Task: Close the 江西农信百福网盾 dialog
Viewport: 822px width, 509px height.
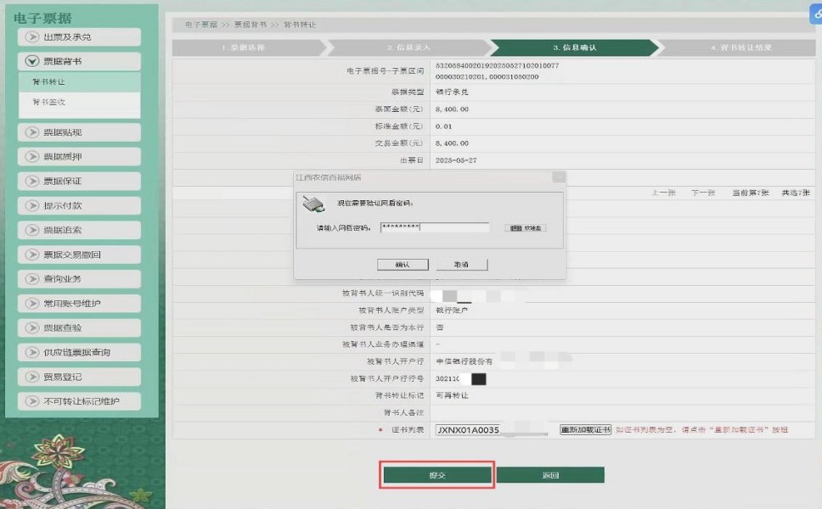Action: pyautogui.click(x=559, y=177)
